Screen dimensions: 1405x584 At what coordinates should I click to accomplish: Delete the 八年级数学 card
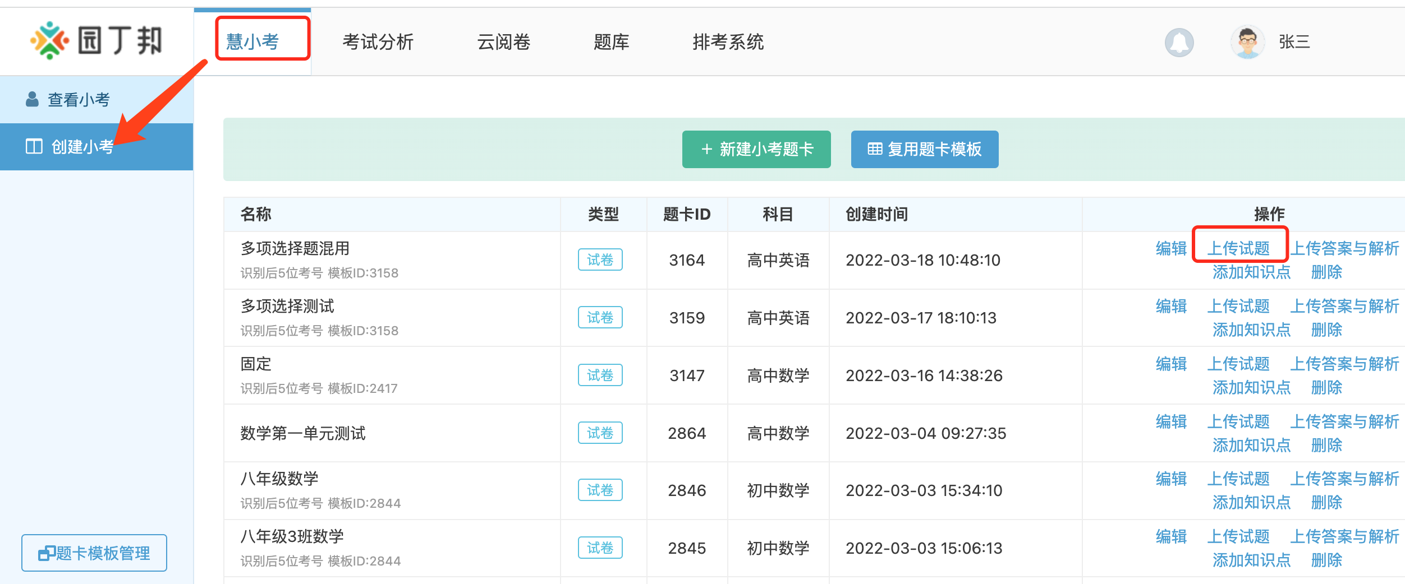(1326, 503)
